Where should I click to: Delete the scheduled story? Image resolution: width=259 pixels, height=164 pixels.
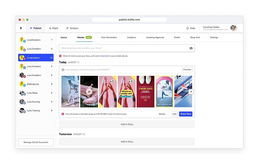[162, 114]
